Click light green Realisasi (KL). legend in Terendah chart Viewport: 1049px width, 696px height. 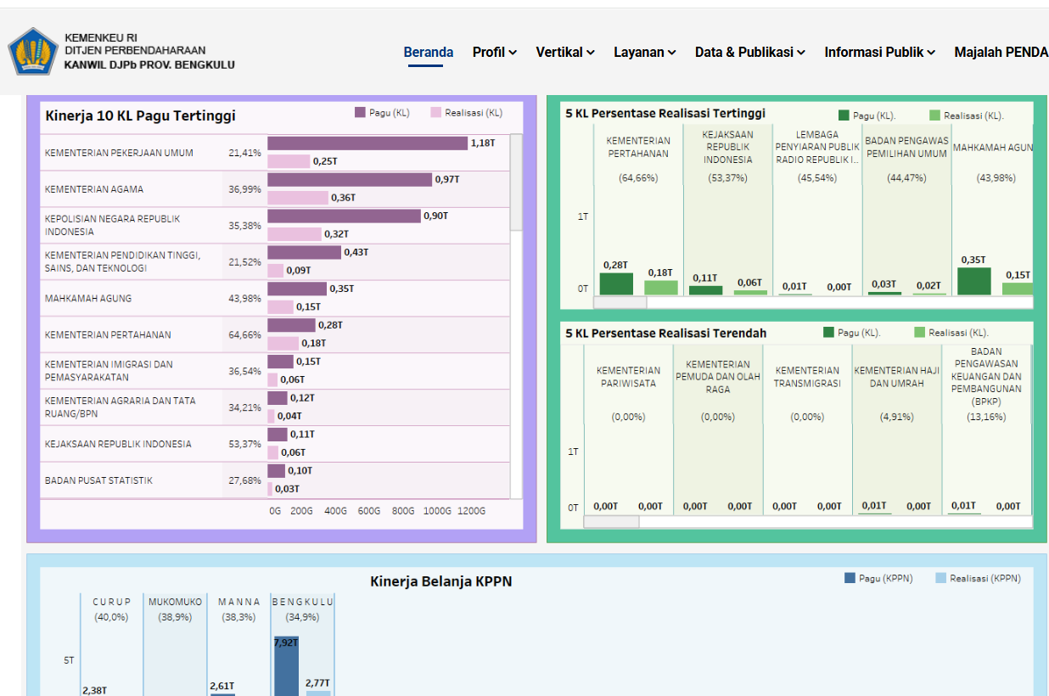[919, 333]
